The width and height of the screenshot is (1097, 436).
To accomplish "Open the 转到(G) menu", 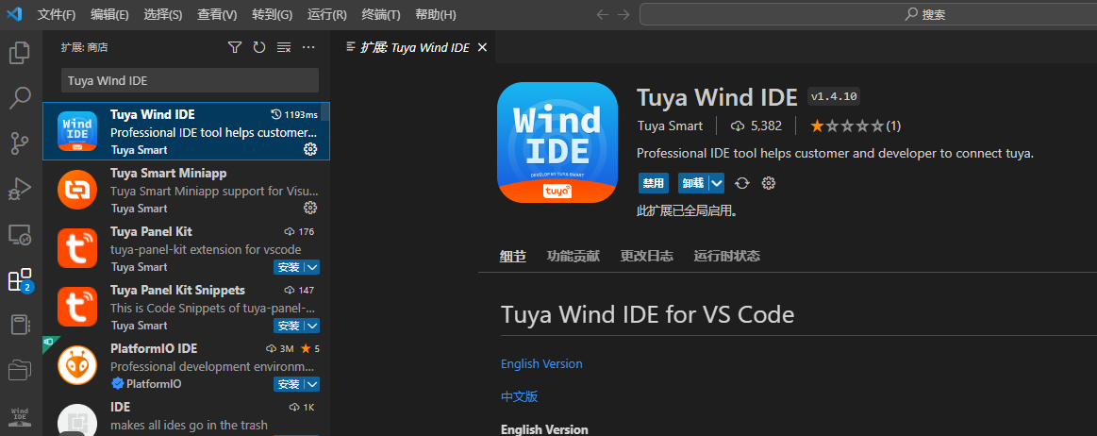I will pos(273,15).
